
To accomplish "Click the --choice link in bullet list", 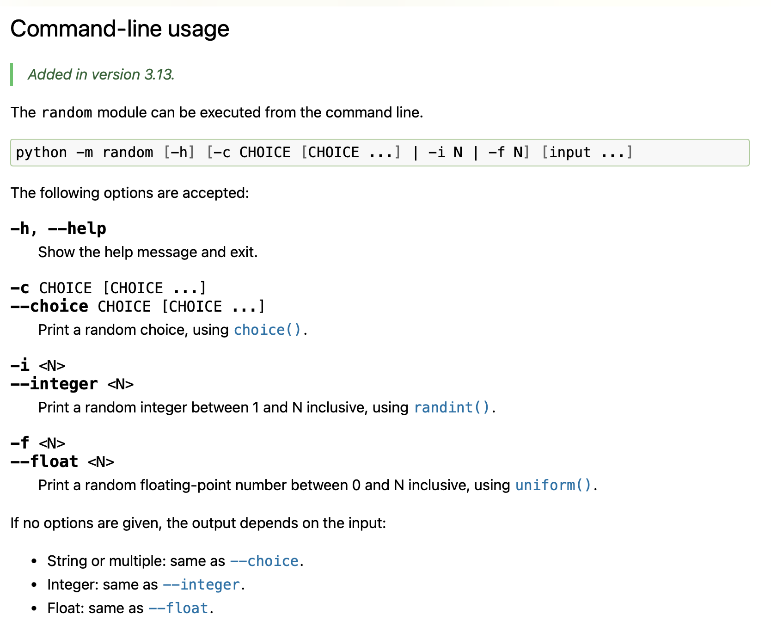I will coord(264,561).
